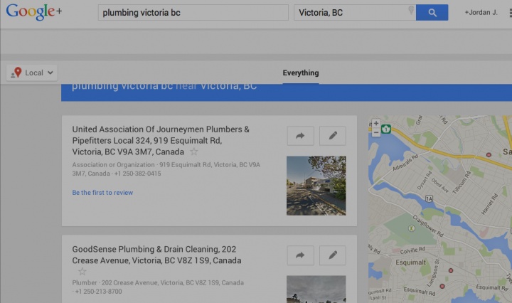Click the search field containing plumbing victoria bc
The image size is (512, 303).
pyautogui.click(x=193, y=12)
